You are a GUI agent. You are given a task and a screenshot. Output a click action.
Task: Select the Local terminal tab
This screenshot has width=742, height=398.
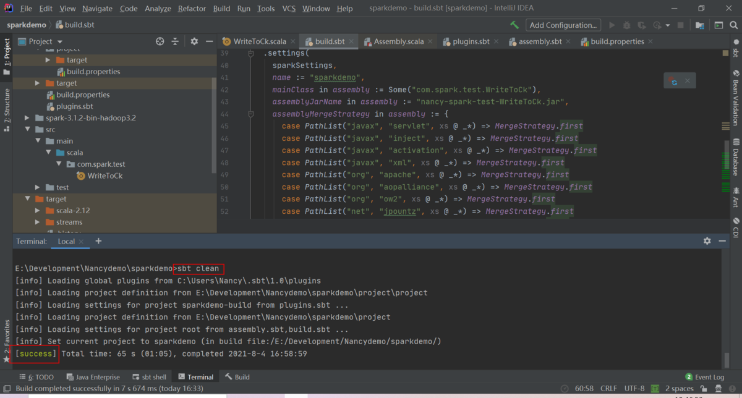click(66, 242)
